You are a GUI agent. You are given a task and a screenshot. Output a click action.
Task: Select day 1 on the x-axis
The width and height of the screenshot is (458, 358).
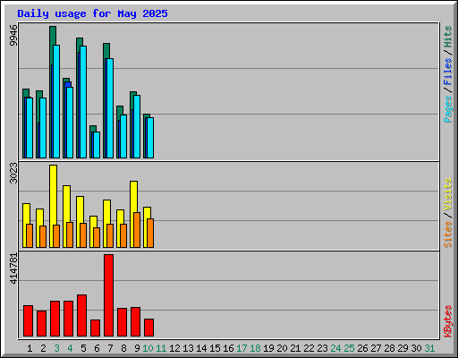point(30,348)
